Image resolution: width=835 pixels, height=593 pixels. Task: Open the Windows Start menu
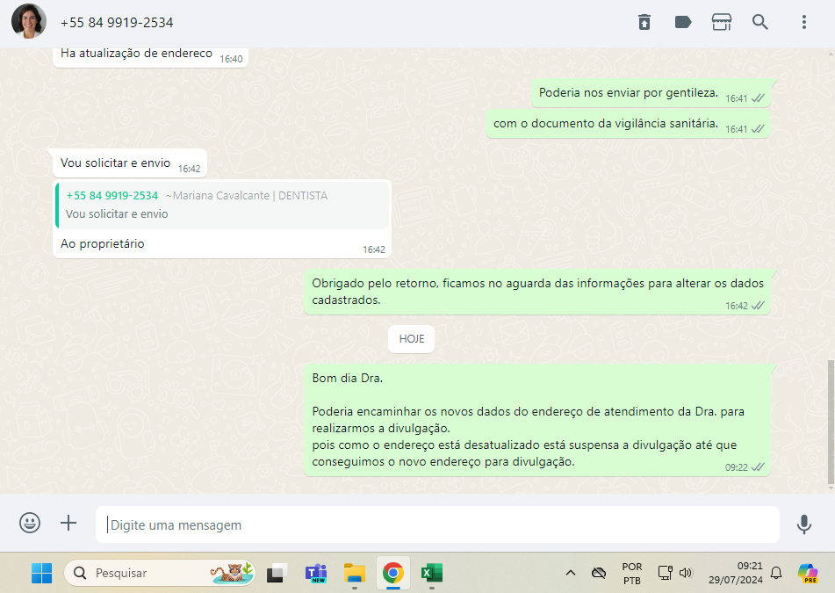point(41,573)
